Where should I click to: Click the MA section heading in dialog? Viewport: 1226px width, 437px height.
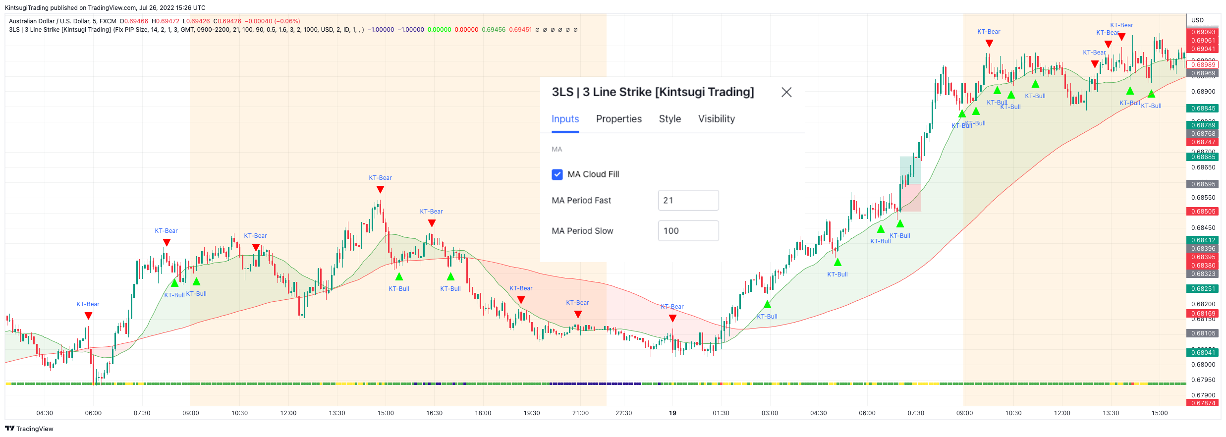pos(557,149)
